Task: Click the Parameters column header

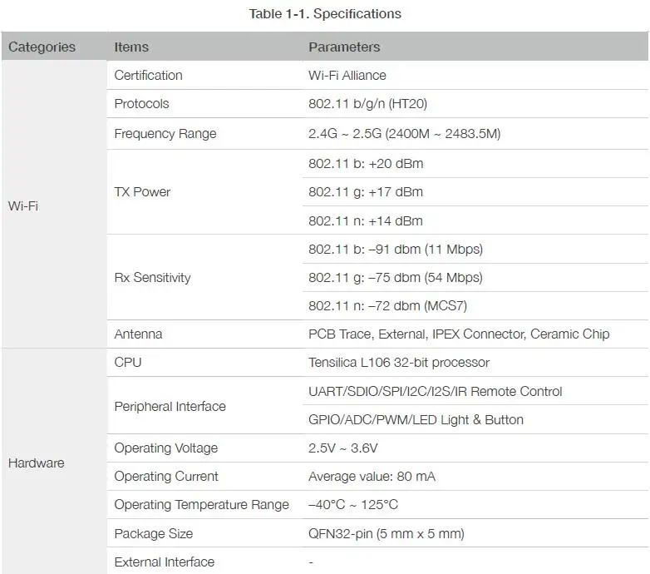Action: point(344,47)
